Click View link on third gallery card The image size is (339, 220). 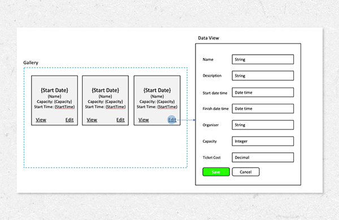tap(144, 120)
